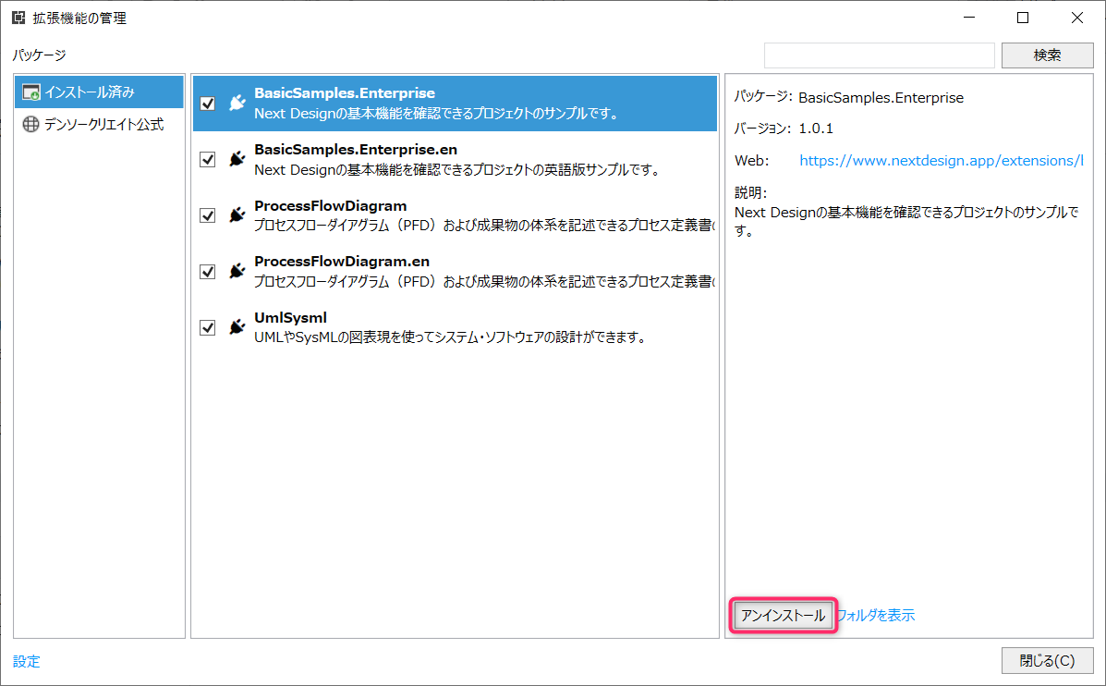1106x686 pixels.
Task: Click the 英語版サンプル description line
Action: tap(457, 170)
